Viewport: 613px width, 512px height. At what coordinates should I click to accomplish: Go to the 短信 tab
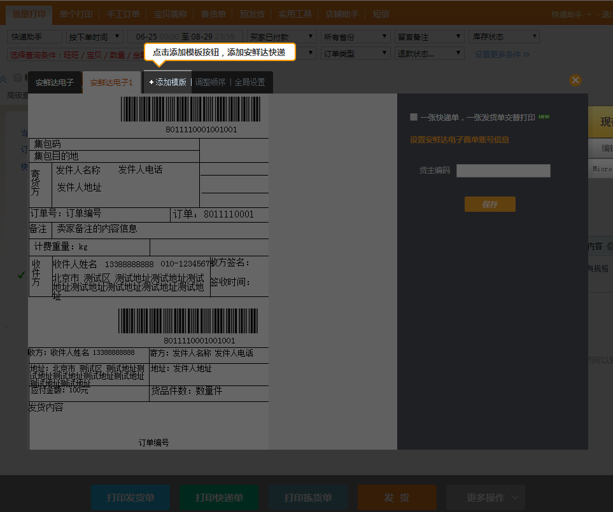pyautogui.click(x=381, y=14)
